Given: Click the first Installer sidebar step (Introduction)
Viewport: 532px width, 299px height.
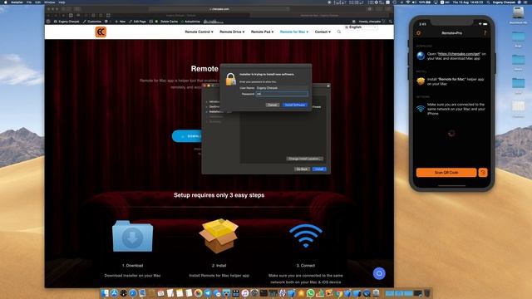Looking at the screenshot, I should [214, 101].
